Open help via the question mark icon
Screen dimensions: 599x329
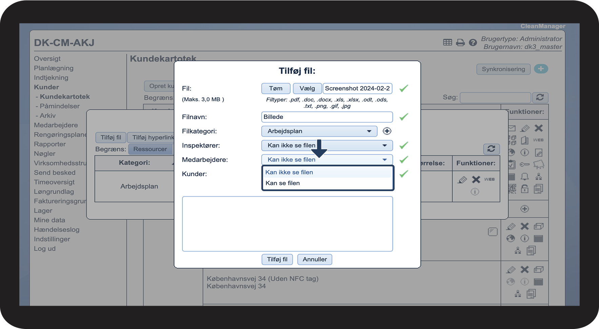[x=473, y=43]
